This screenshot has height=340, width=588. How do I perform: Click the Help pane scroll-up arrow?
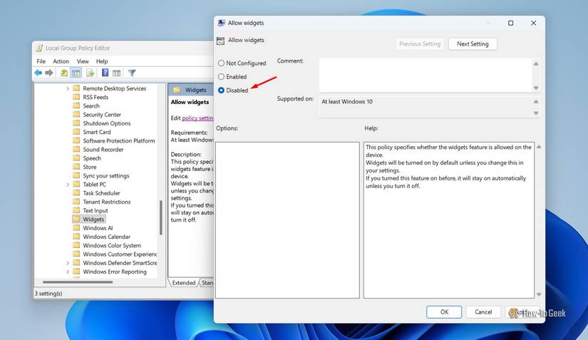(539, 147)
